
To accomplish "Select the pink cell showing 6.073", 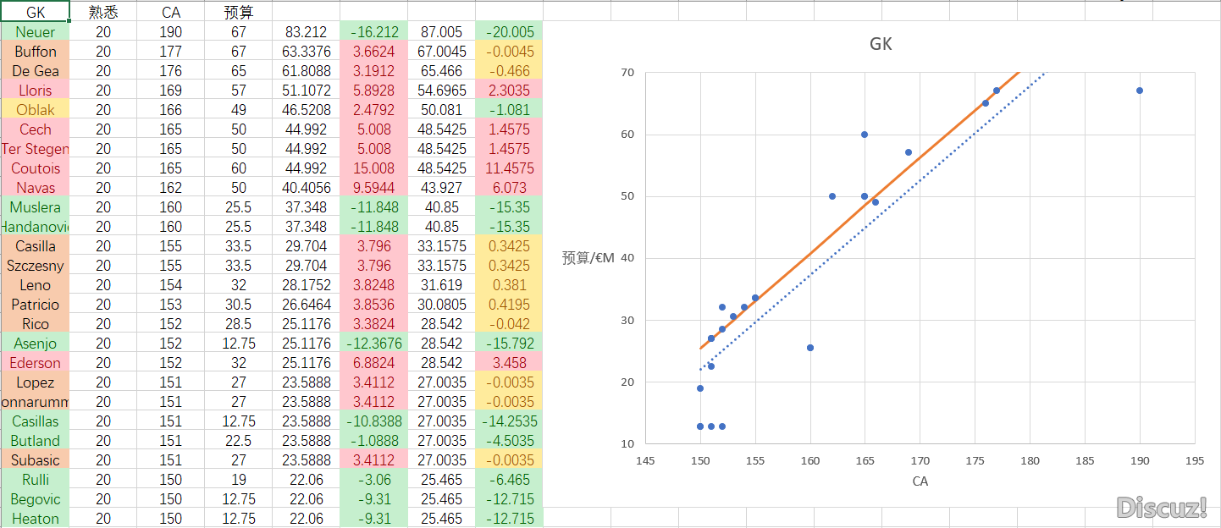I will click(x=510, y=188).
